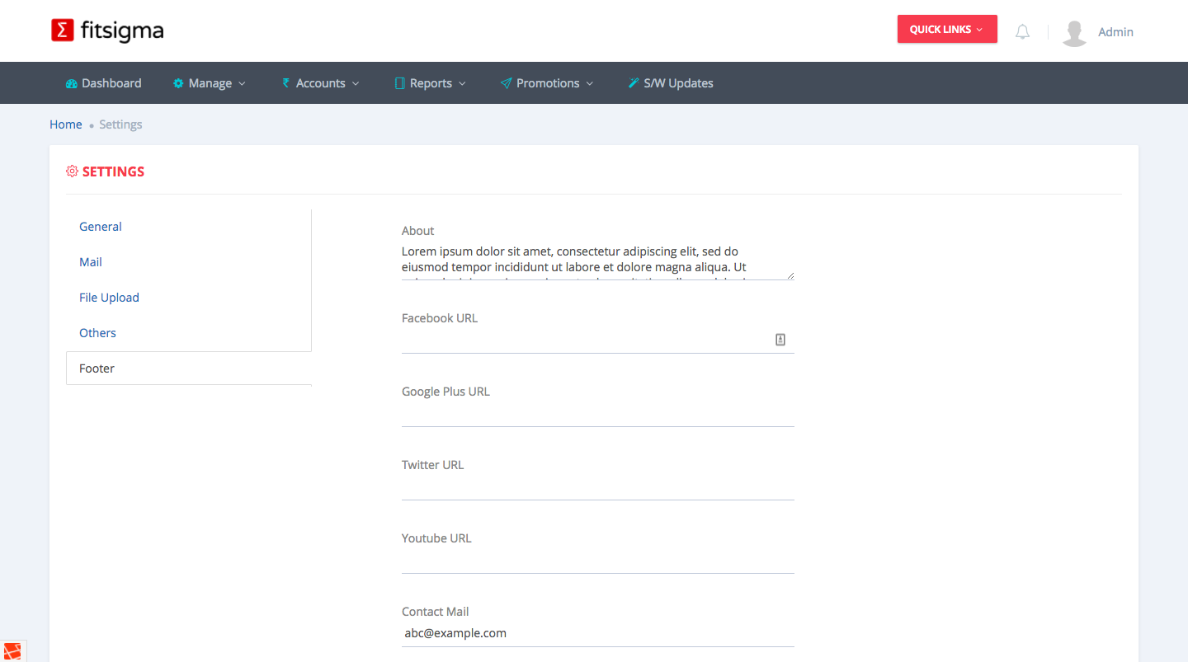Click the Manage gear icon
Viewport: 1188px width, 662px height.
(x=178, y=83)
